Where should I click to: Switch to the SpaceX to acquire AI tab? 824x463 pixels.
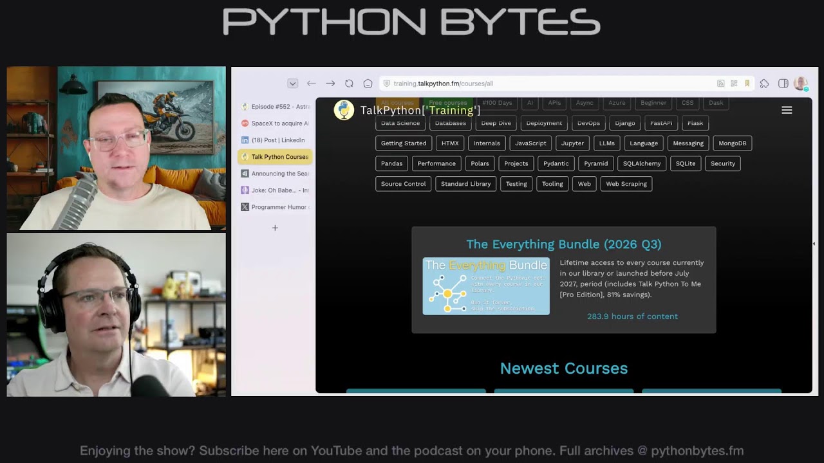point(275,123)
